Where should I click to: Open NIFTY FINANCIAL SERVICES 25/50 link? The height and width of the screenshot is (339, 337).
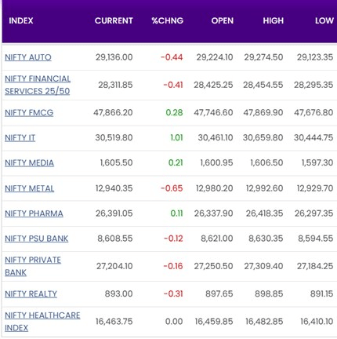(38, 85)
